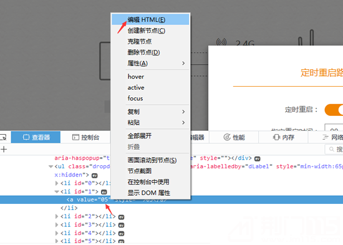This screenshot has width=343, height=245.
Task: Expand the li id="3" node
Action: (x=57, y=225)
